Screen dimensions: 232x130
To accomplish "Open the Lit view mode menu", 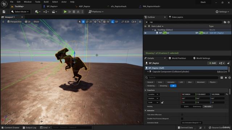I will (28, 22).
